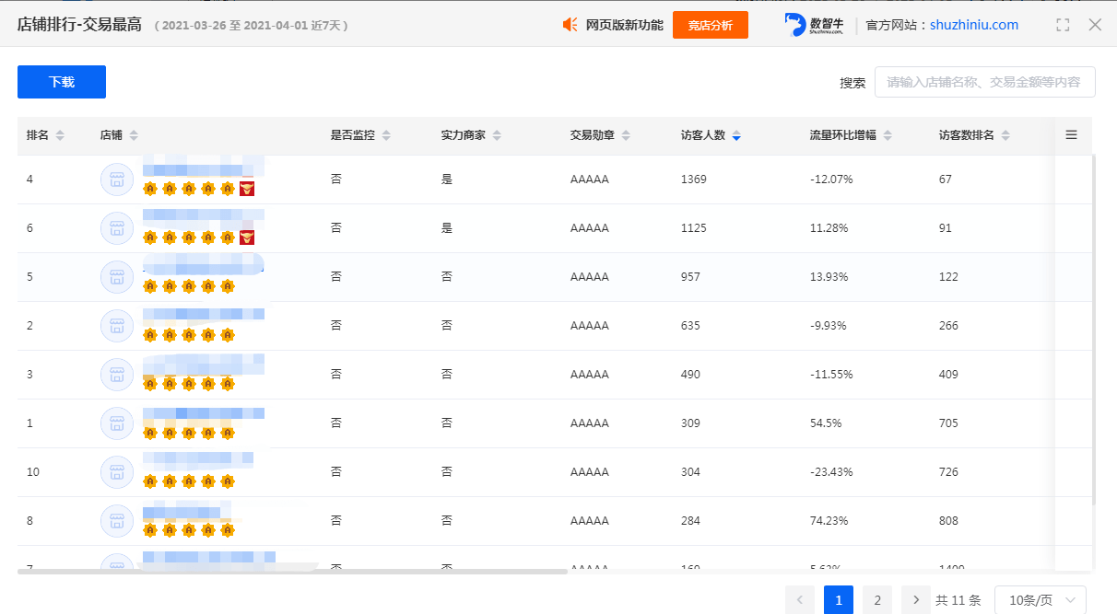The width and height of the screenshot is (1117, 614).
Task: Click the blue 下载 button
Action: 62,82
